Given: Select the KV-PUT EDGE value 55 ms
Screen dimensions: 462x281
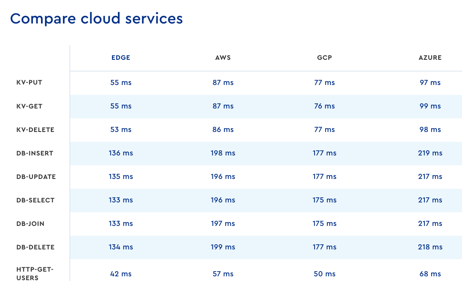Looking at the screenshot, I should [121, 82].
